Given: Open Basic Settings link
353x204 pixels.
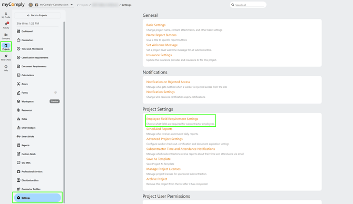Looking at the screenshot, I should point(156,25).
